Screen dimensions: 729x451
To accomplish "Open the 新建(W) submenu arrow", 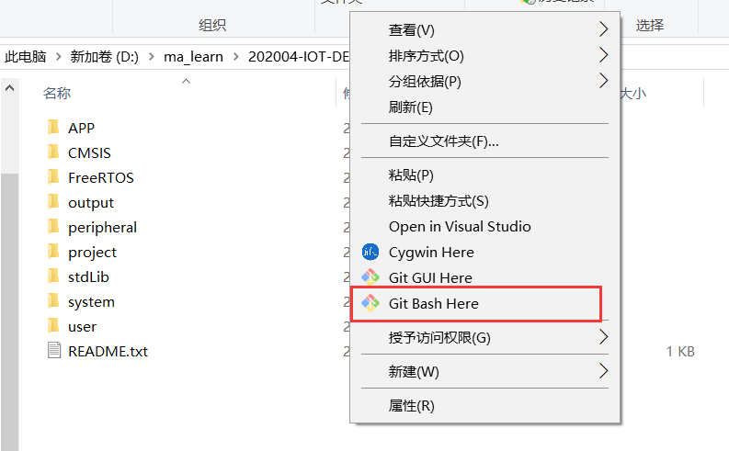I will tap(603, 371).
